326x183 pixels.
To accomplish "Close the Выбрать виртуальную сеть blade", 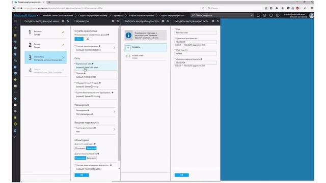I will point(168,21).
